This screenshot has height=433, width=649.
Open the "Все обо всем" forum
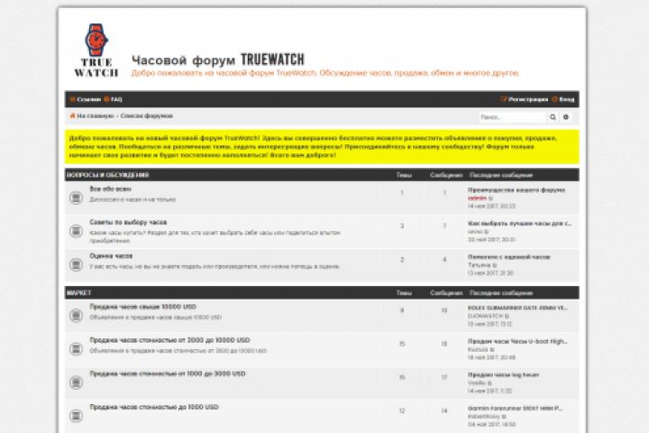point(111,189)
